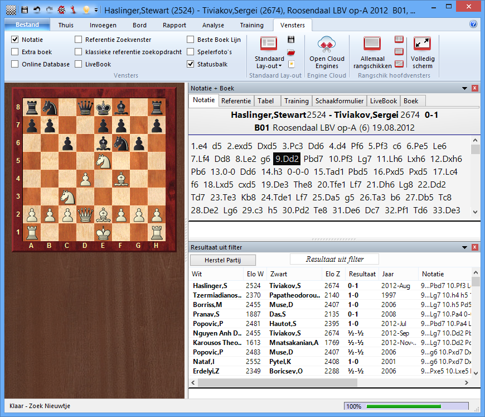Open the Bestand menu button

[x=27, y=25]
